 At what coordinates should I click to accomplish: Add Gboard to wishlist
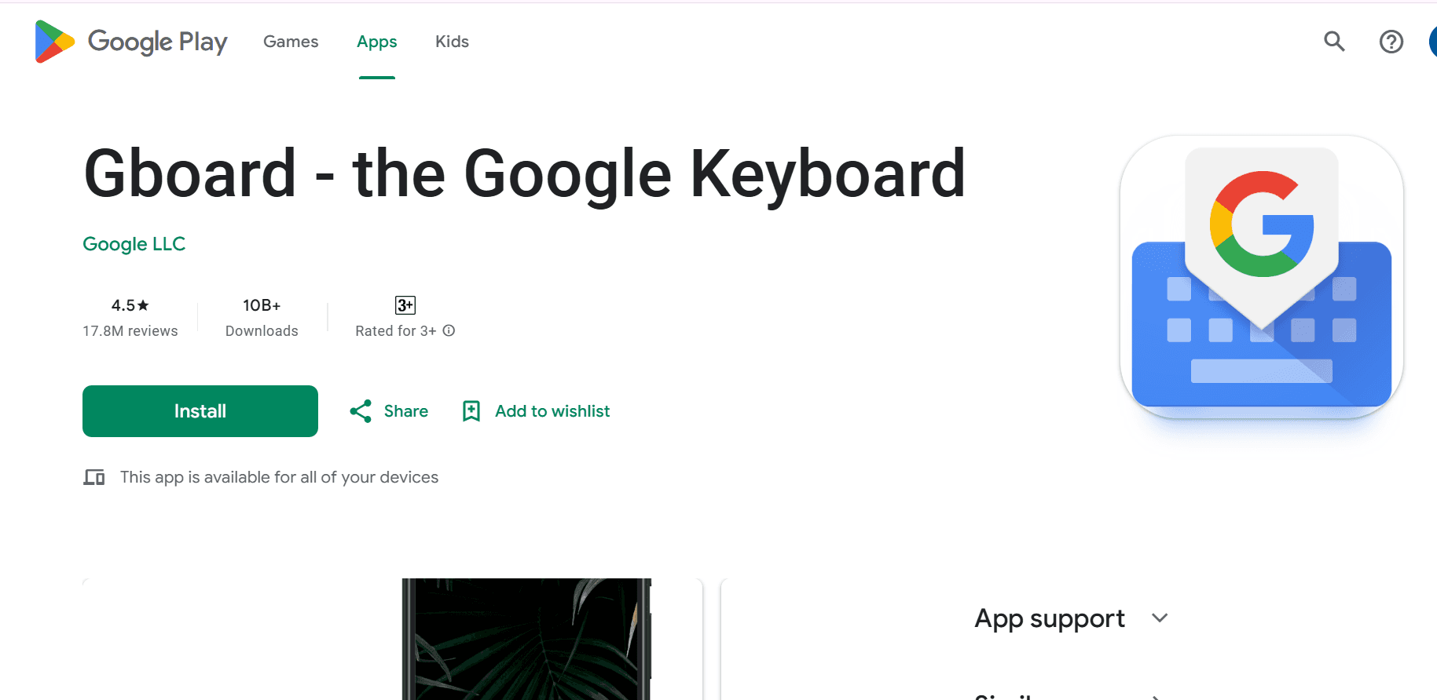[535, 410]
